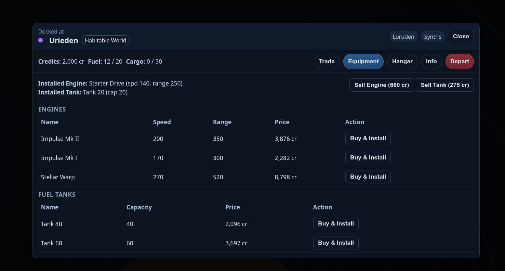The width and height of the screenshot is (505, 271).
Task: Click the purple planet dot beside Urieden
Action: (x=41, y=40)
